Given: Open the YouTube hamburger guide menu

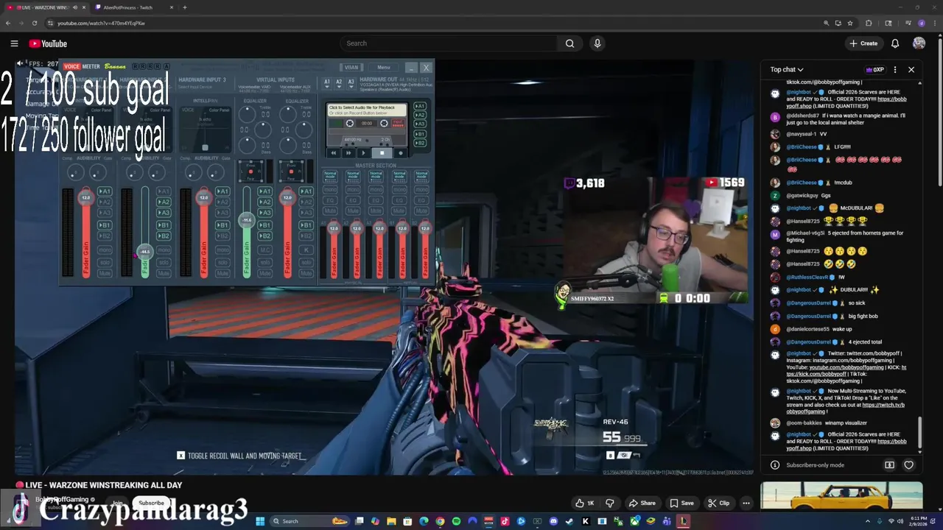Looking at the screenshot, I should pos(14,43).
